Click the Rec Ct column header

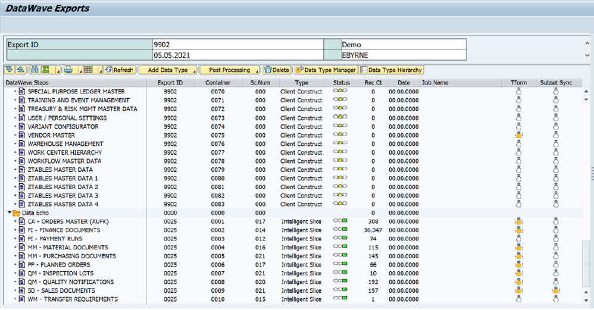pos(373,83)
